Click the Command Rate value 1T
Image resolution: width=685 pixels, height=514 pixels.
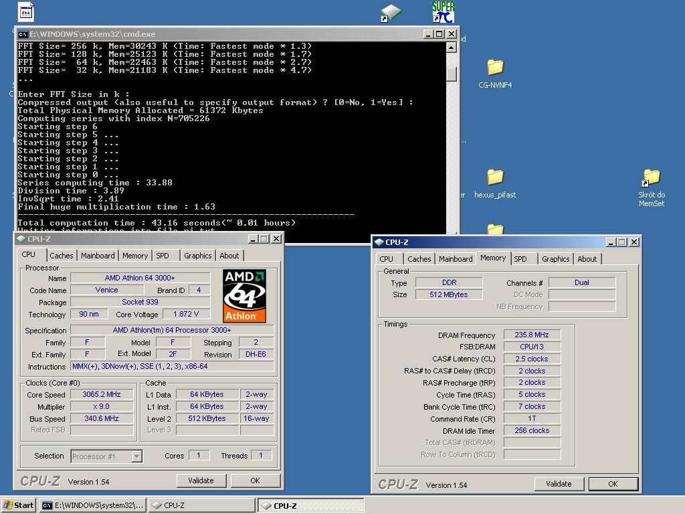click(x=532, y=418)
